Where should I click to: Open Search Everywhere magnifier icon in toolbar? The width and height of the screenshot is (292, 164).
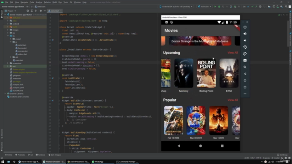(286, 6)
